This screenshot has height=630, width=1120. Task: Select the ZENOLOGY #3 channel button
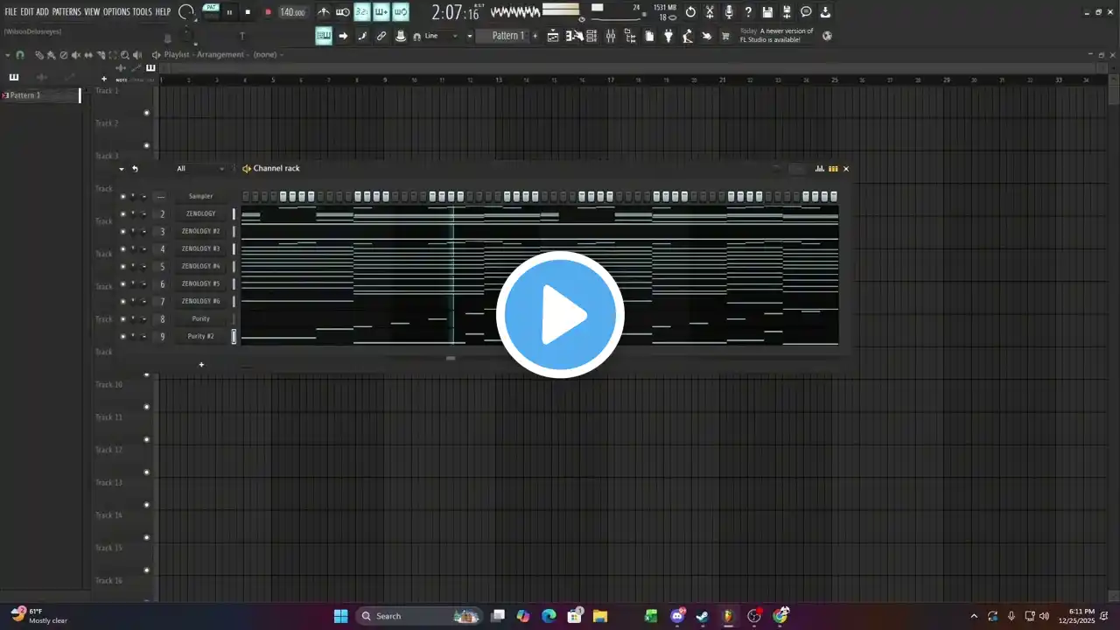[200, 248]
